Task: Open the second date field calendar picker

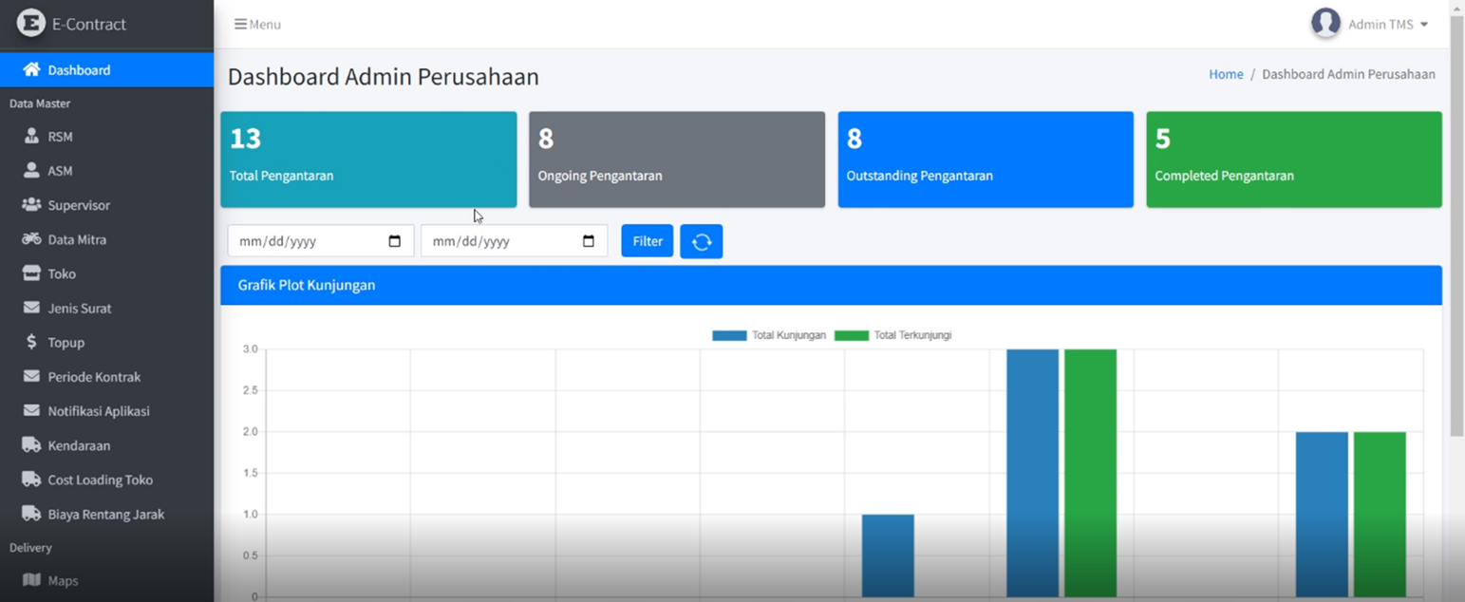Action: pos(589,241)
